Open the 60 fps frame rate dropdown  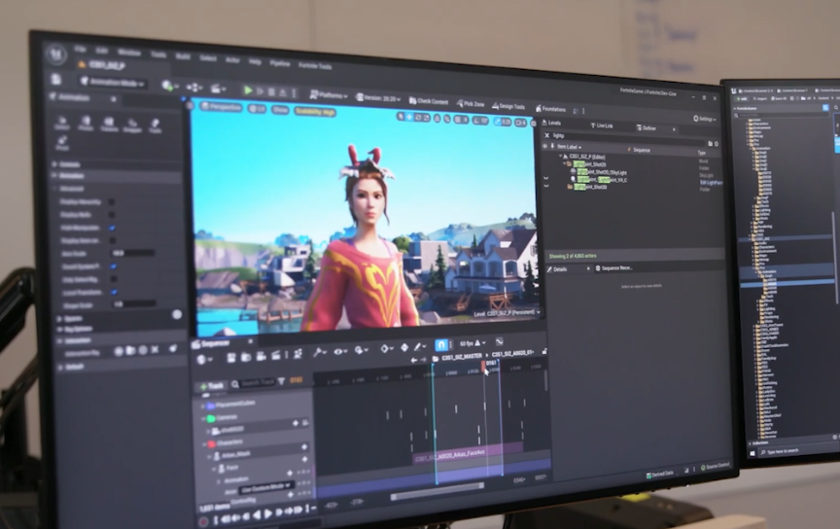click(x=472, y=343)
